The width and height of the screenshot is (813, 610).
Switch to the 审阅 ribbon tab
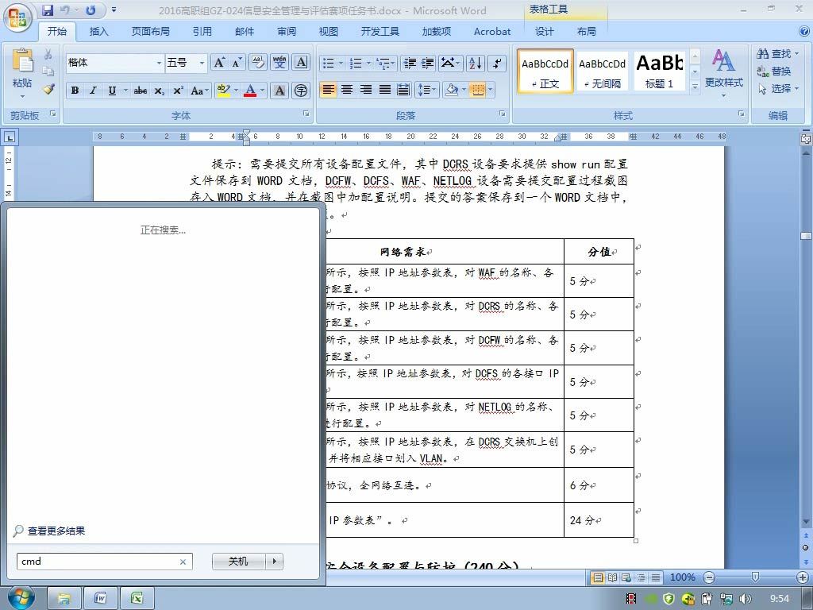point(286,32)
